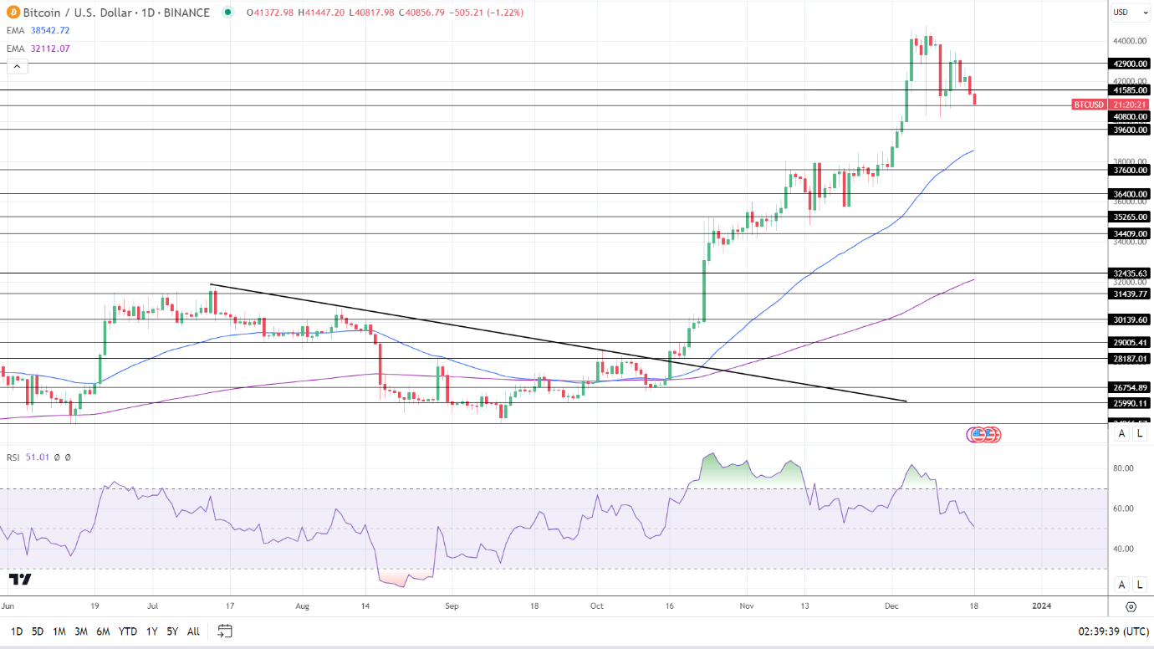Viewport: 1154px width, 649px height.
Task: Click the TradingView logo
Action: 20,580
